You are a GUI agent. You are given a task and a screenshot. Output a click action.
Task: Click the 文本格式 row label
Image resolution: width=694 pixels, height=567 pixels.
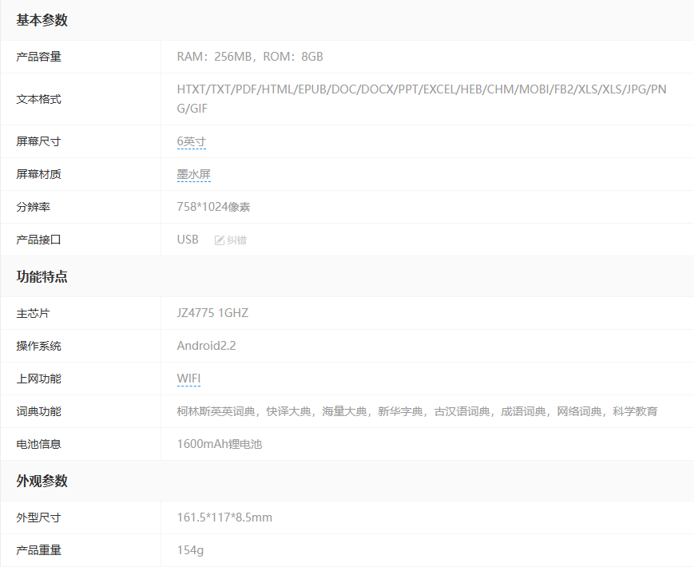[39, 99]
